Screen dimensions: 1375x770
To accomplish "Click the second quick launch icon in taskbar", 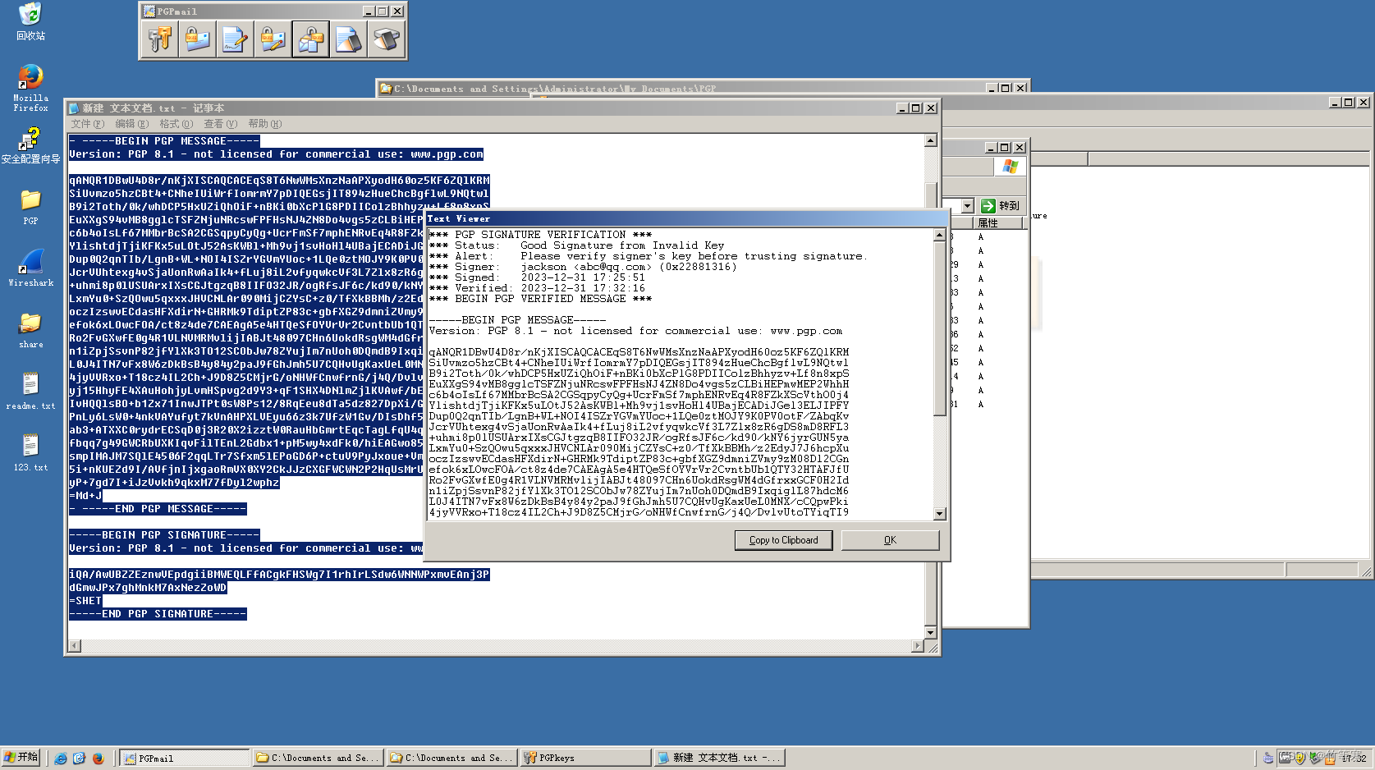I will [80, 758].
